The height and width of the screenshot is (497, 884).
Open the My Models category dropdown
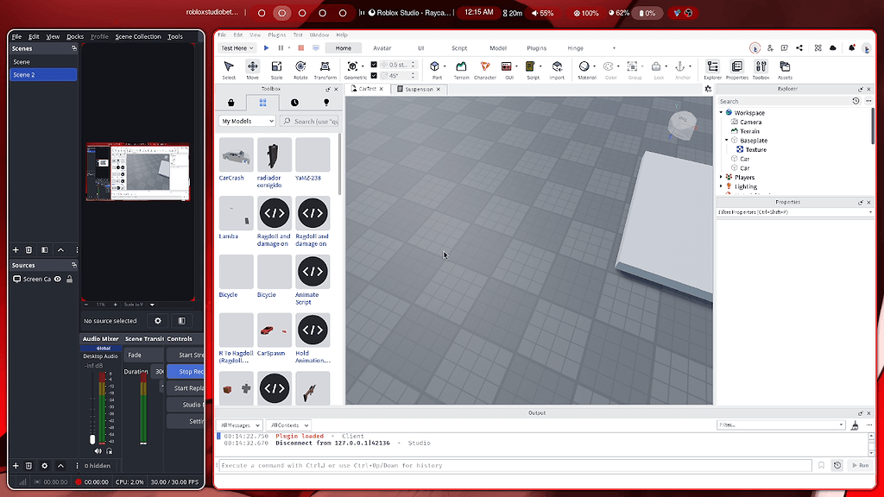(247, 121)
